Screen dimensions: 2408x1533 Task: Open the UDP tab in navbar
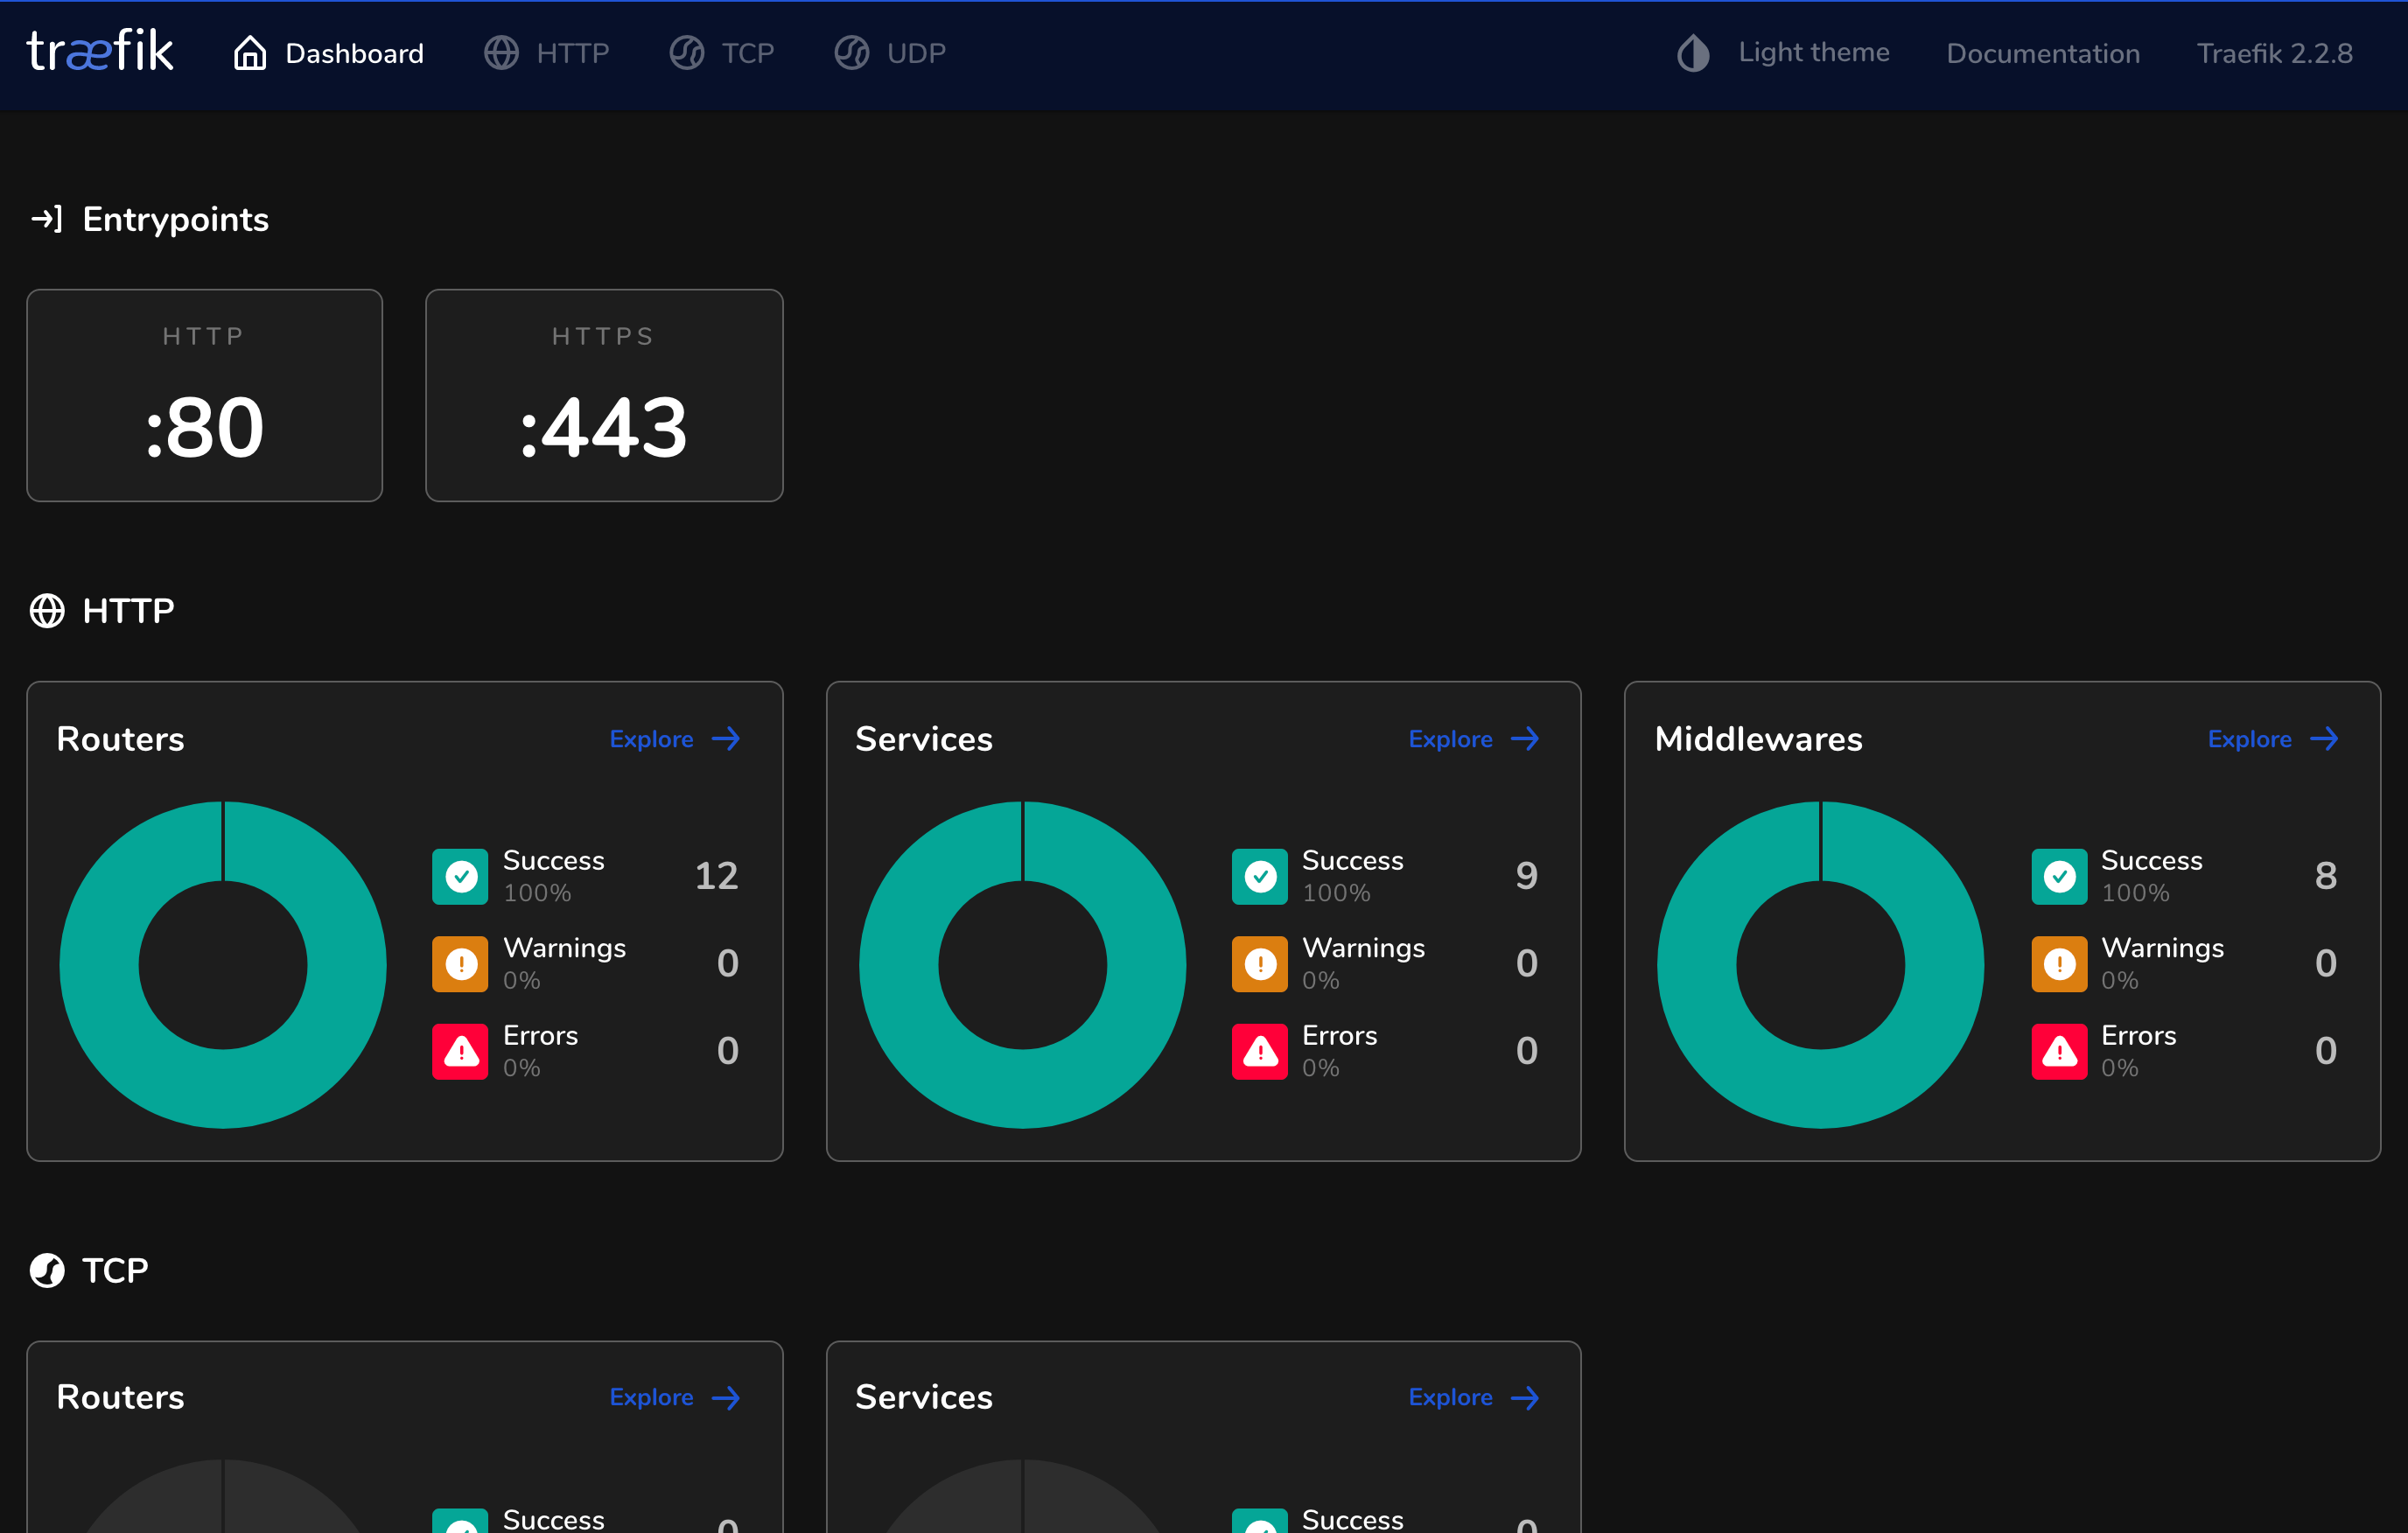pos(890,53)
